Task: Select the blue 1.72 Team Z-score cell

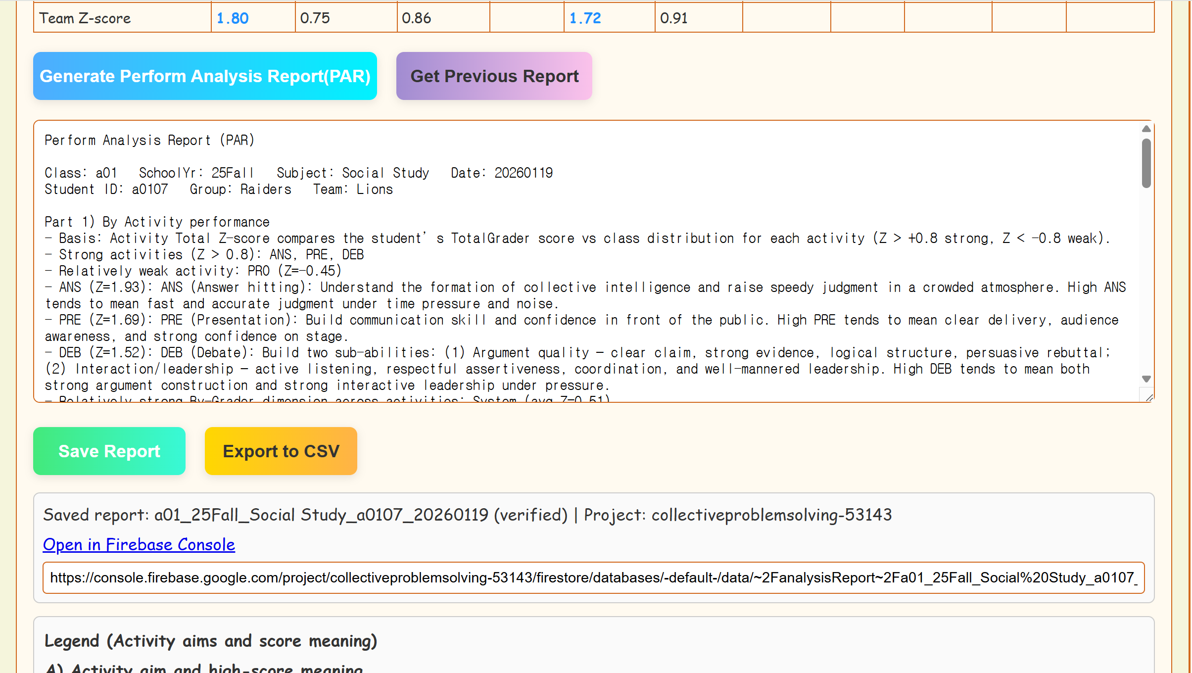Action: (x=585, y=18)
